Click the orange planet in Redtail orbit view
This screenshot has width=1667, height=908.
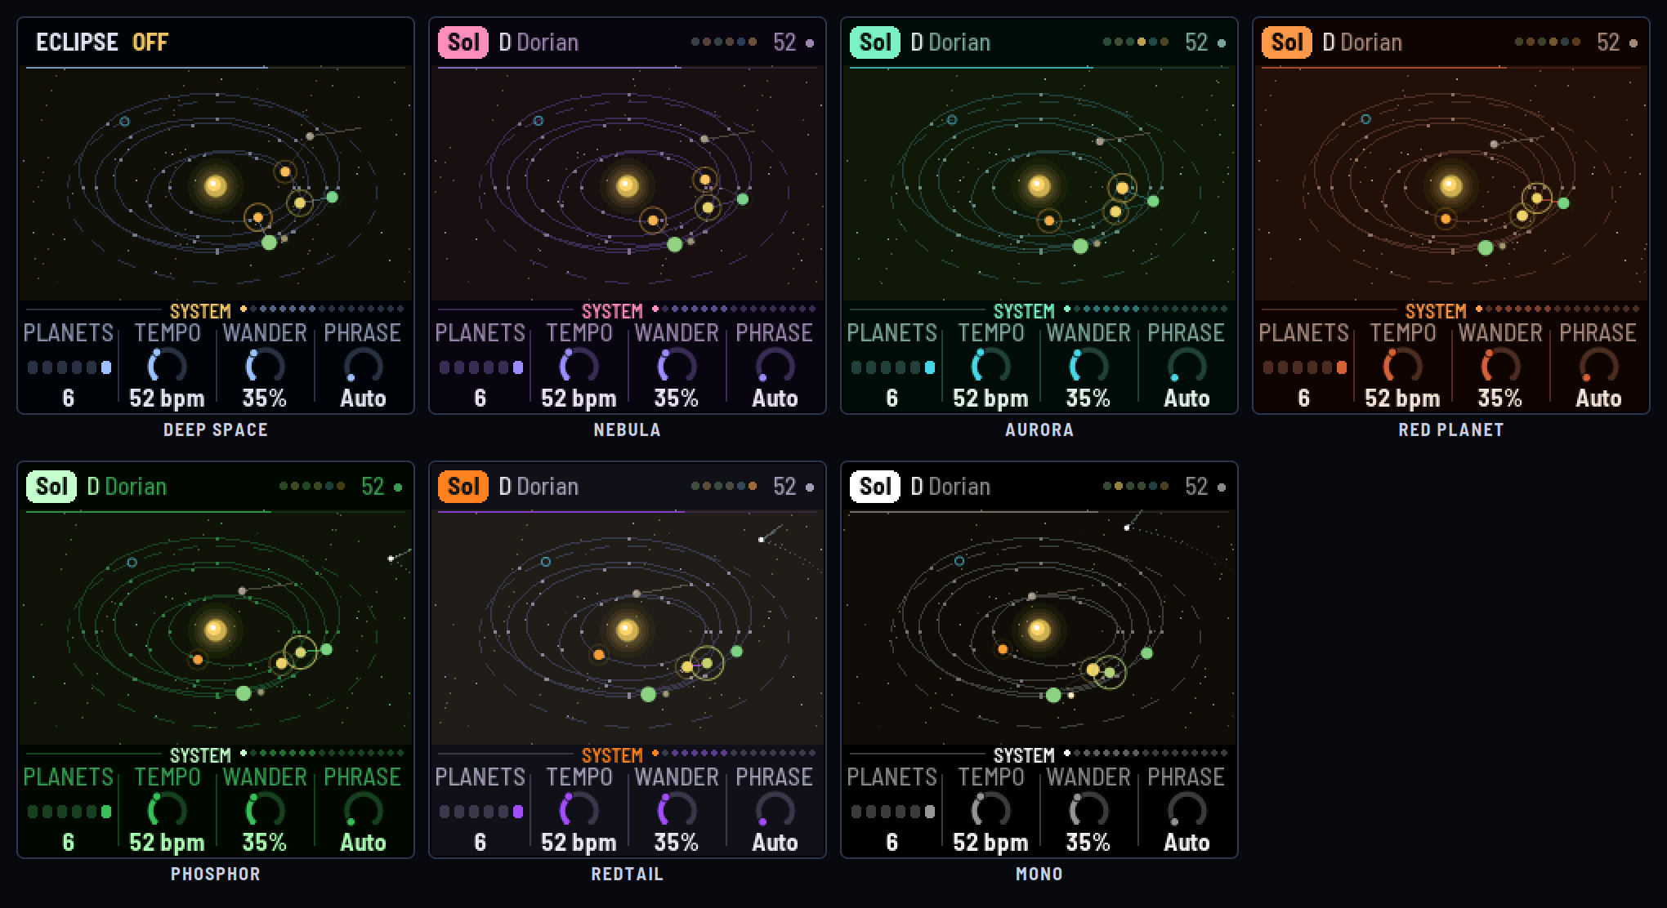[x=599, y=655]
